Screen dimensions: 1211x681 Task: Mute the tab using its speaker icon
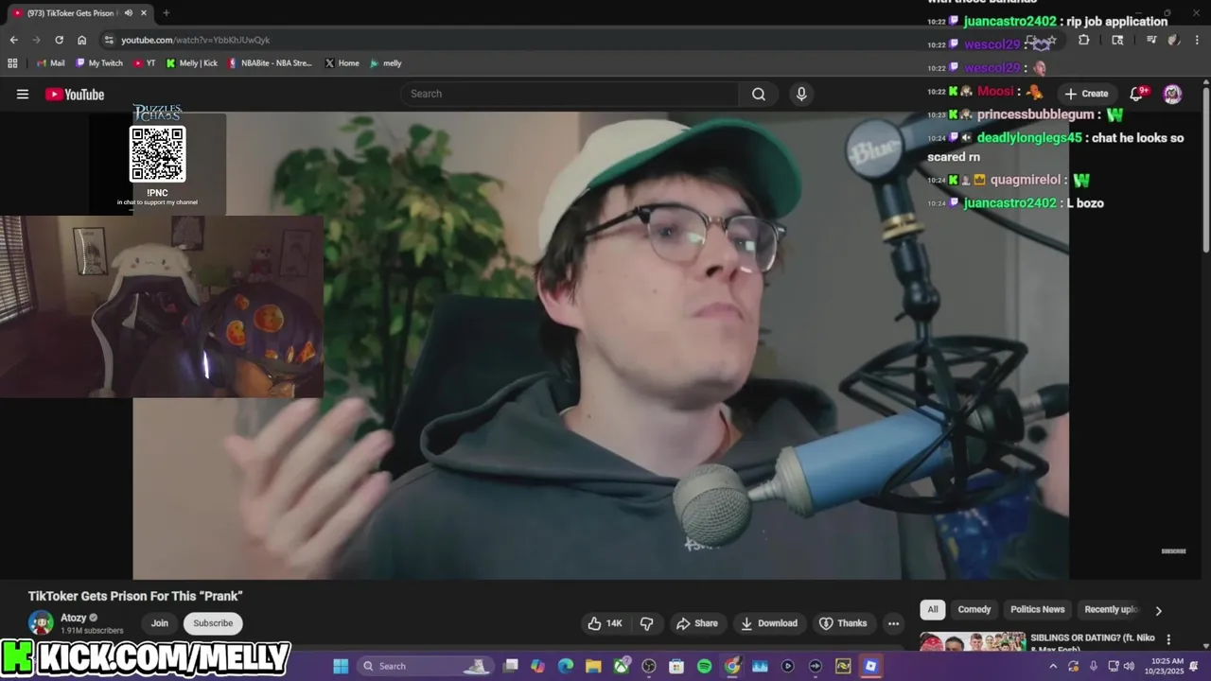[x=128, y=13]
